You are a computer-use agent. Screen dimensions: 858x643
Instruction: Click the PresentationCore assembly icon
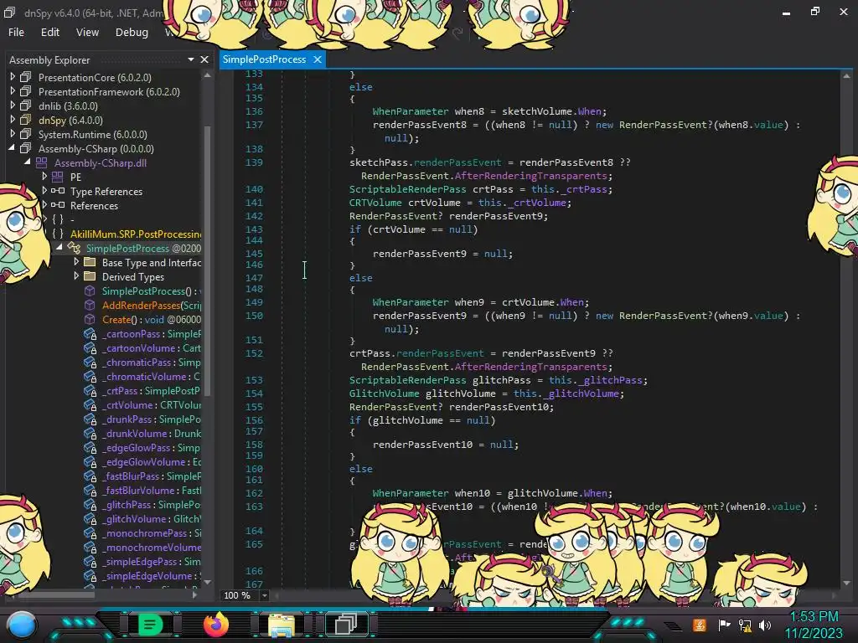click(26, 77)
